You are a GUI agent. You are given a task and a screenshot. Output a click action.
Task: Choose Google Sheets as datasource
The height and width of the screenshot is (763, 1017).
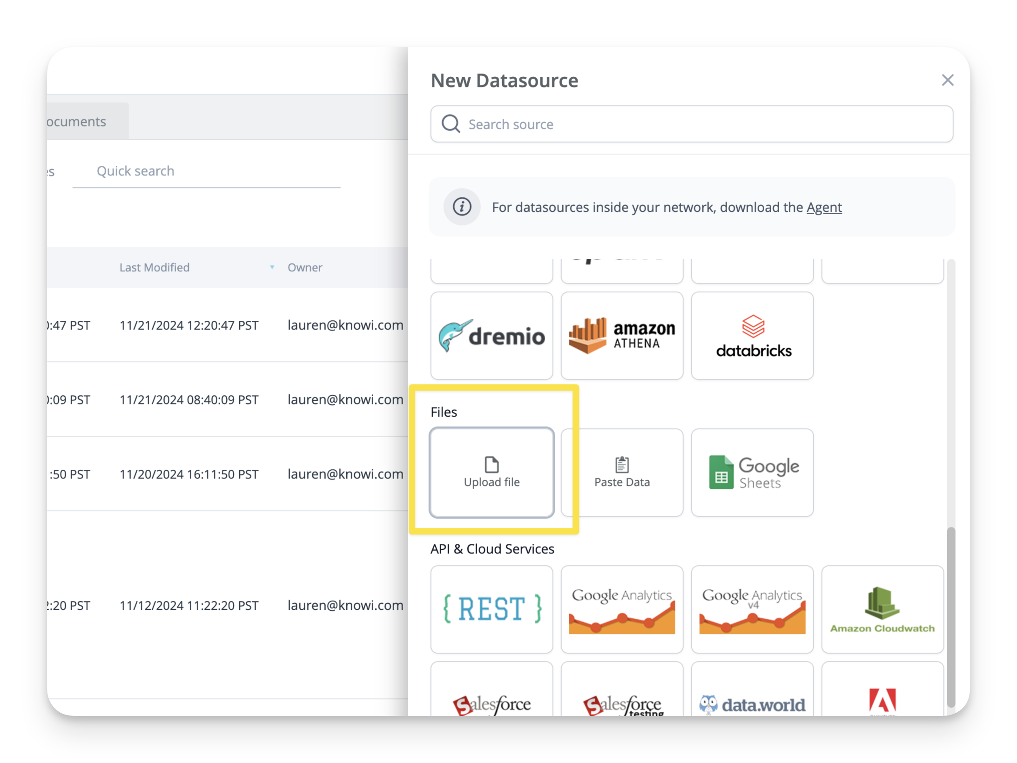click(752, 472)
